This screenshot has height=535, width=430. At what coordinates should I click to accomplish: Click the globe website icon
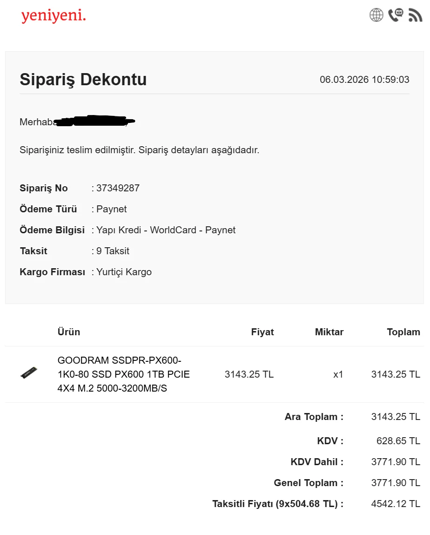point(376,15)
